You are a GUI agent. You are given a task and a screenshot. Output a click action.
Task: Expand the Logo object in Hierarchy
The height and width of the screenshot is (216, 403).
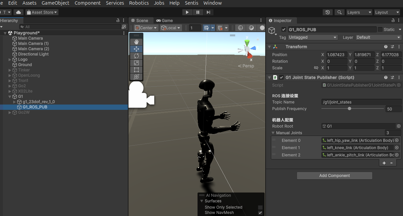(x=10, y=60)
